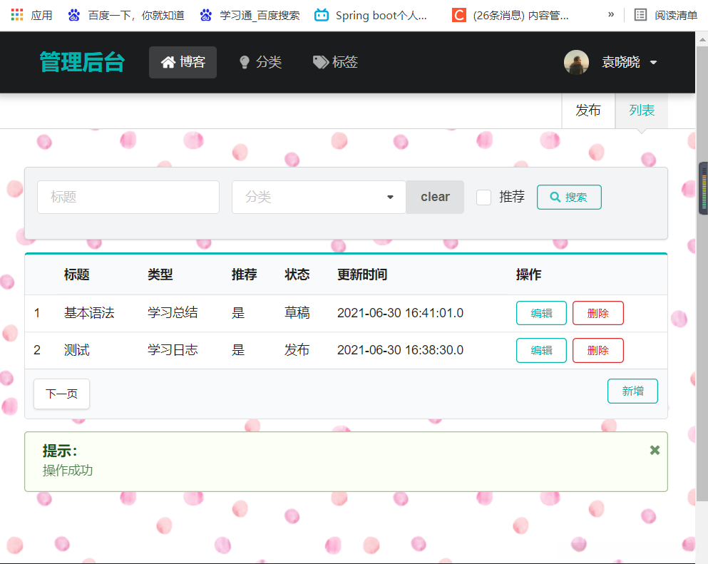Switch to the 列表 tab
This screenshot has width=708, height=564.
click(642, 111)
